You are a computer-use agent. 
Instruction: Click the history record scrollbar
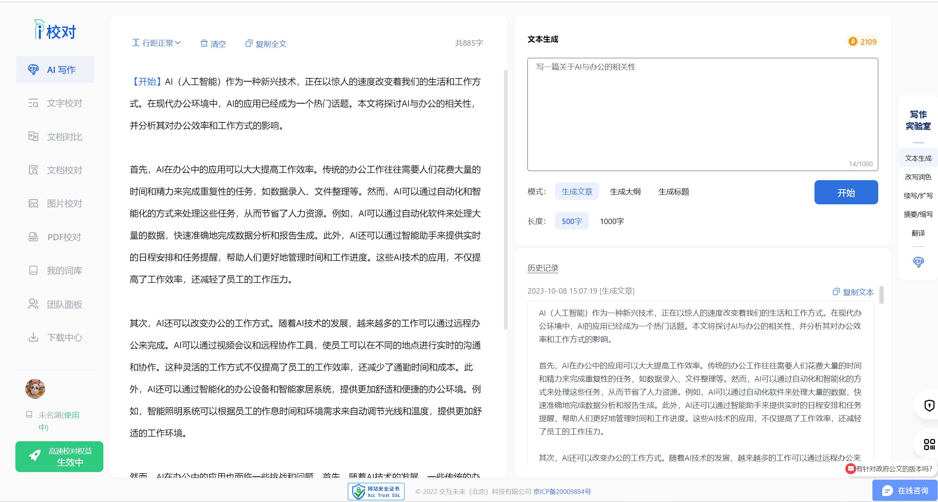point(881,295)
